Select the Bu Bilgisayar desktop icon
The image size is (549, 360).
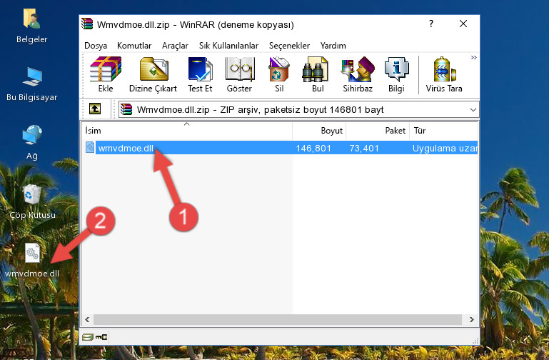pos(32,84)
